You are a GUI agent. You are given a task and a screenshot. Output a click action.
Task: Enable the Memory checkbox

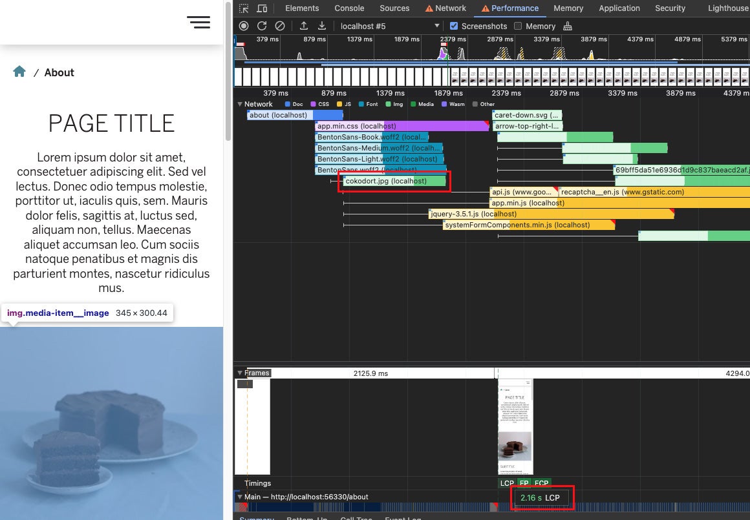(518, 26)
